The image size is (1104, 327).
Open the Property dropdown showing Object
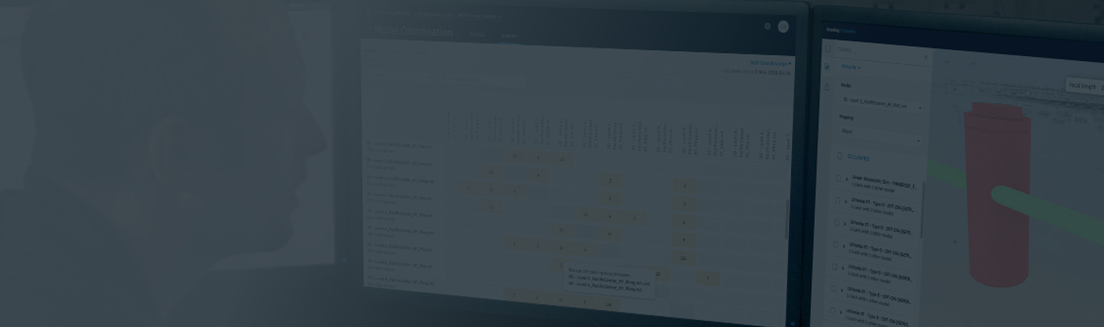(880, 135)
